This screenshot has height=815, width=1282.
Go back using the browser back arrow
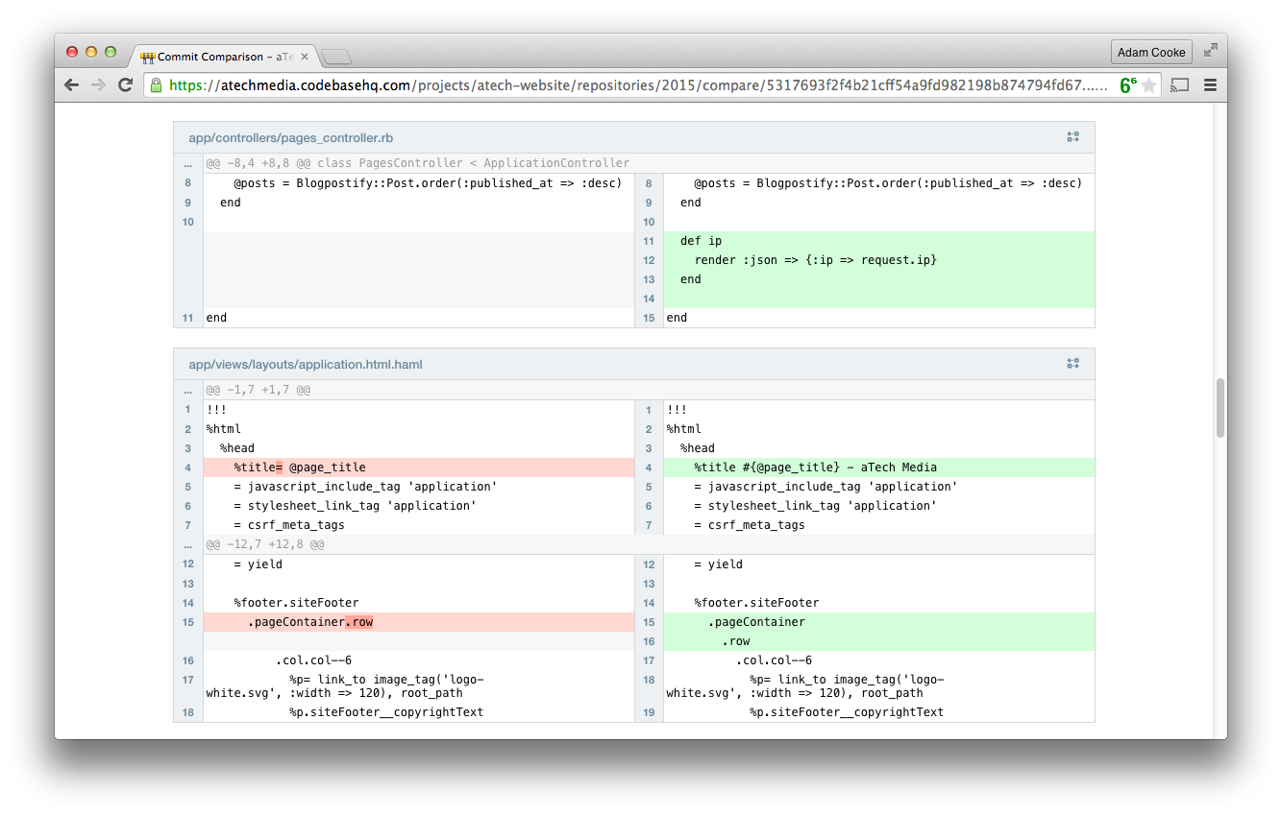[x=71, y=85]
